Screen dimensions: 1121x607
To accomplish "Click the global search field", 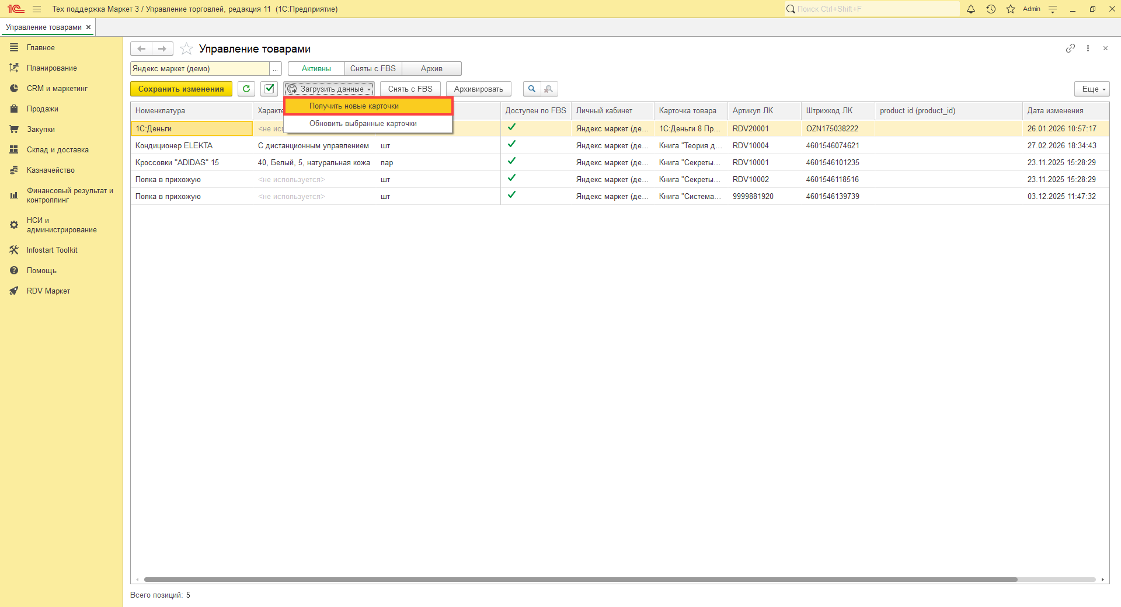I will pos(873,9).
